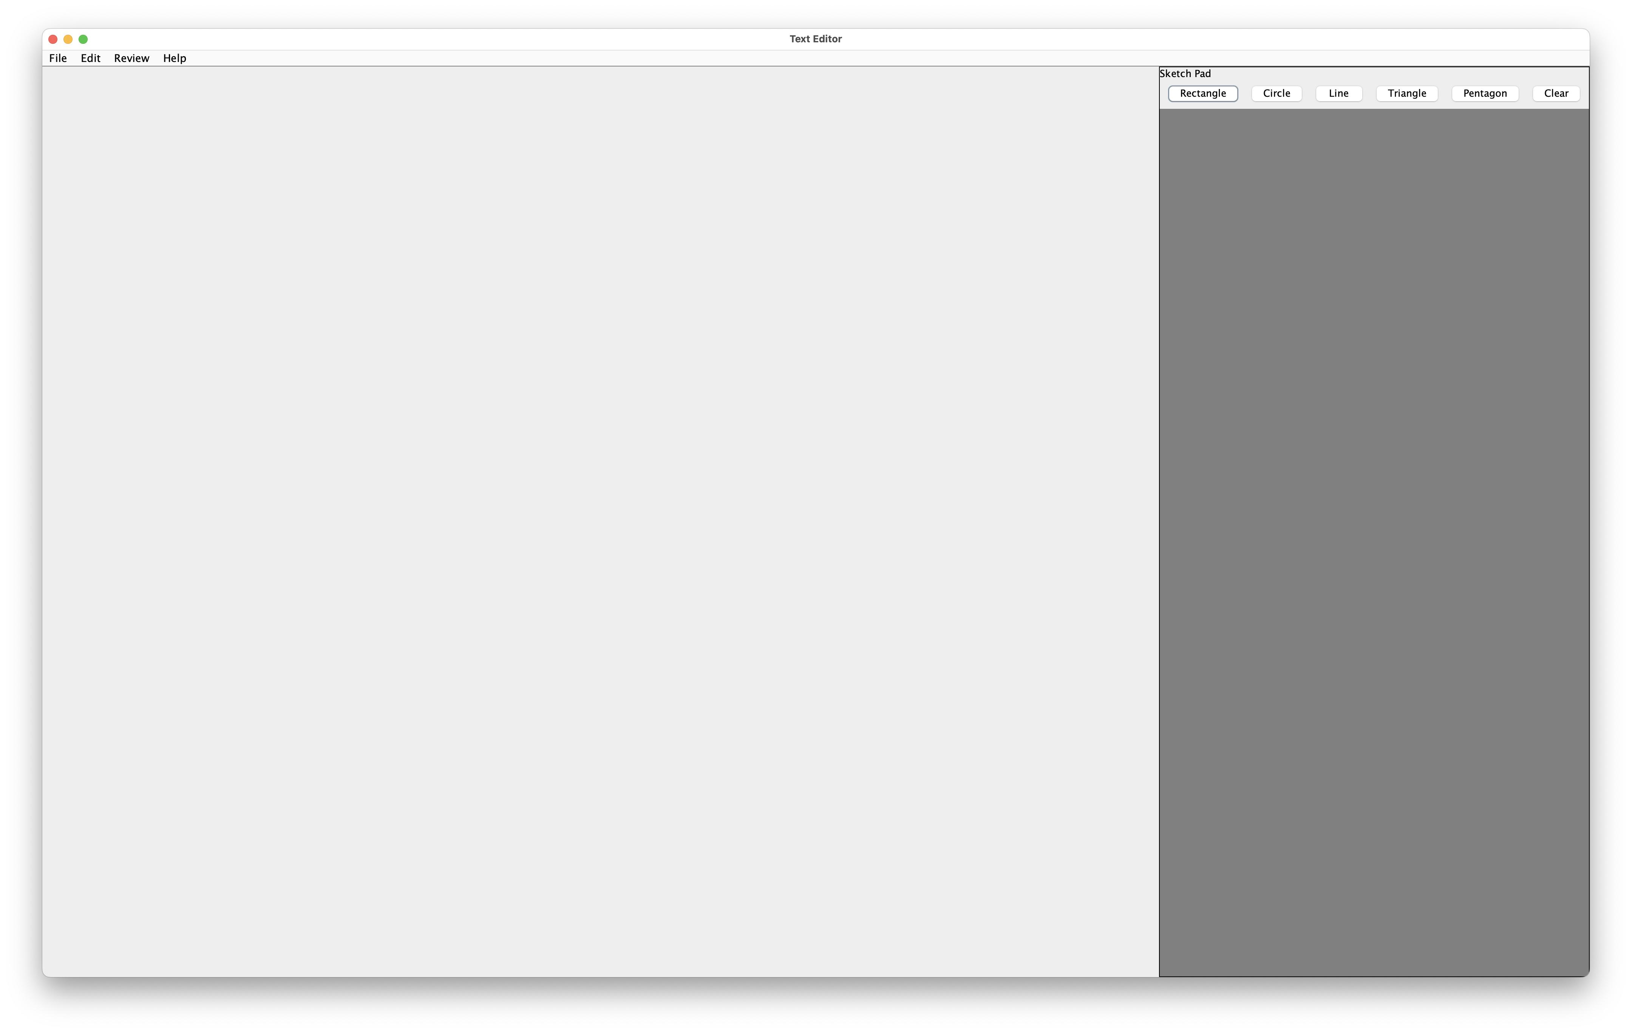
Task: Open the Review menu
Action: 131,58
